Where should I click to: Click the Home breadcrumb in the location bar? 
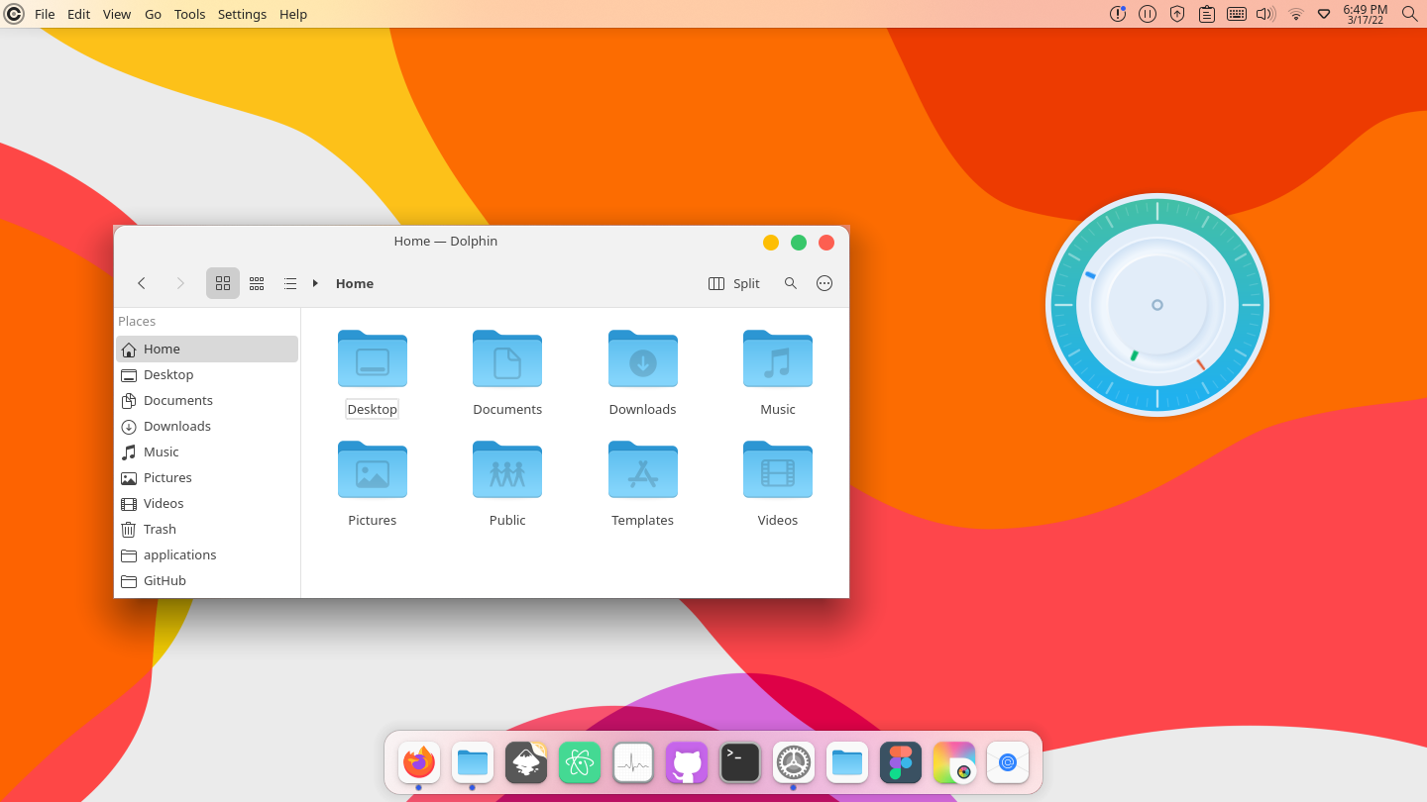355,283
